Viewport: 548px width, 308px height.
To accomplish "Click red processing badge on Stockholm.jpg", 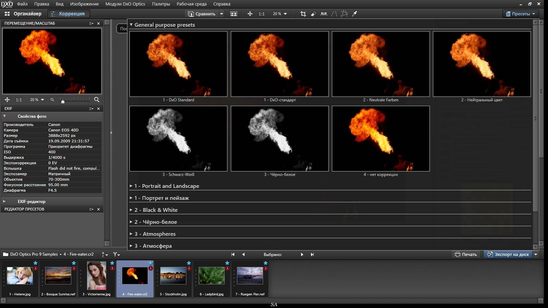I will (x=189, y=268).
